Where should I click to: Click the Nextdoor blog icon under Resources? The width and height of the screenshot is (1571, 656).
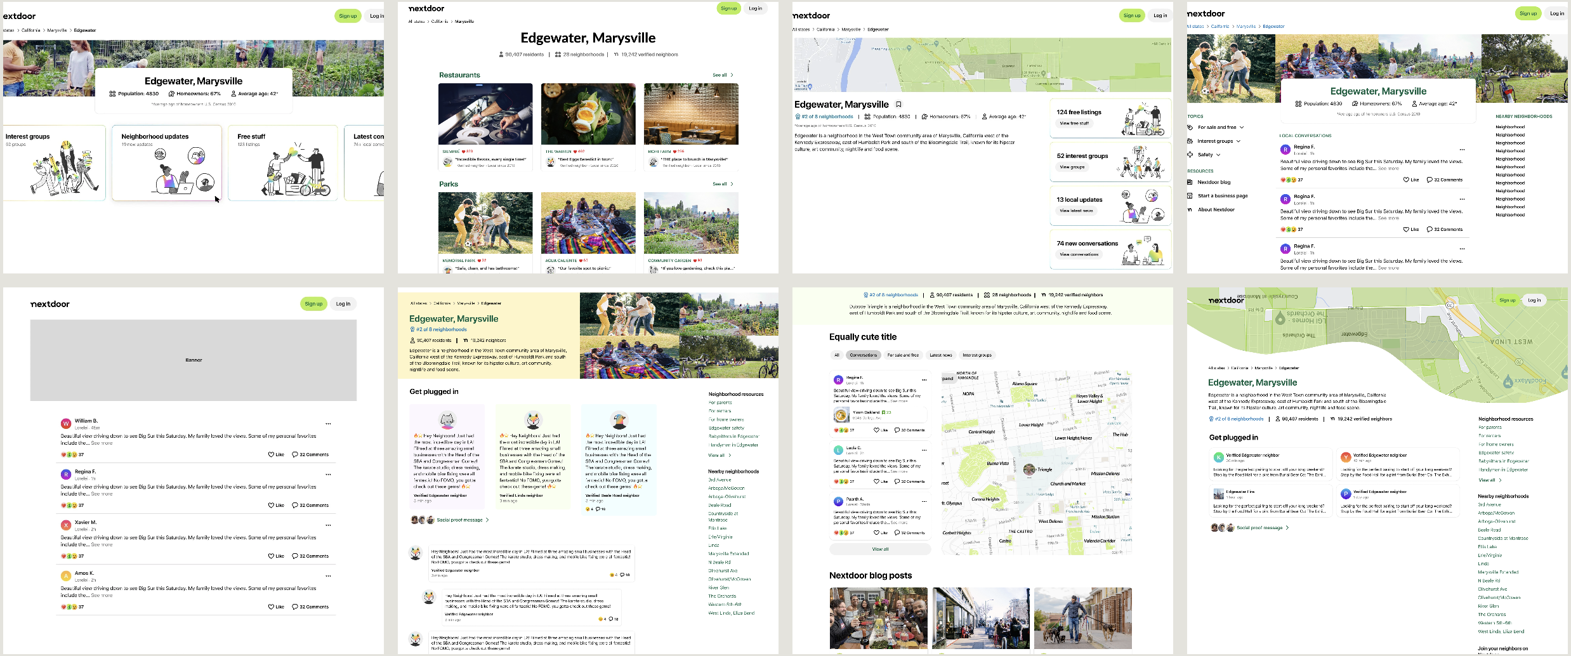(1190, 182)
